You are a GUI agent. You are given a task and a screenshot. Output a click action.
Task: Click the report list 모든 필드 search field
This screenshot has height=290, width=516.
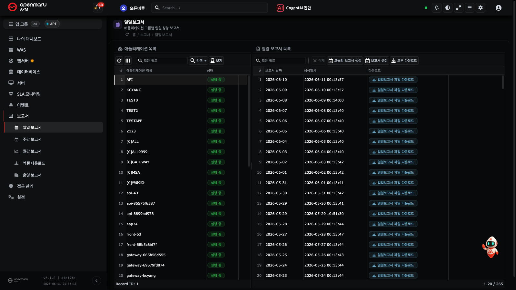280,61
